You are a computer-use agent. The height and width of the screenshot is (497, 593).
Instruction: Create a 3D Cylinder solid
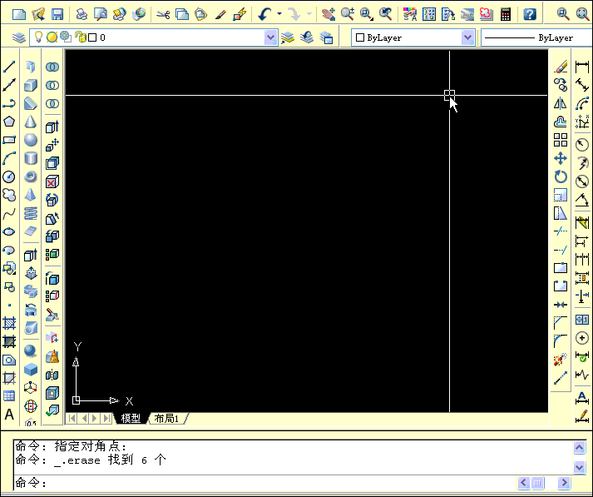pos(31,158)
